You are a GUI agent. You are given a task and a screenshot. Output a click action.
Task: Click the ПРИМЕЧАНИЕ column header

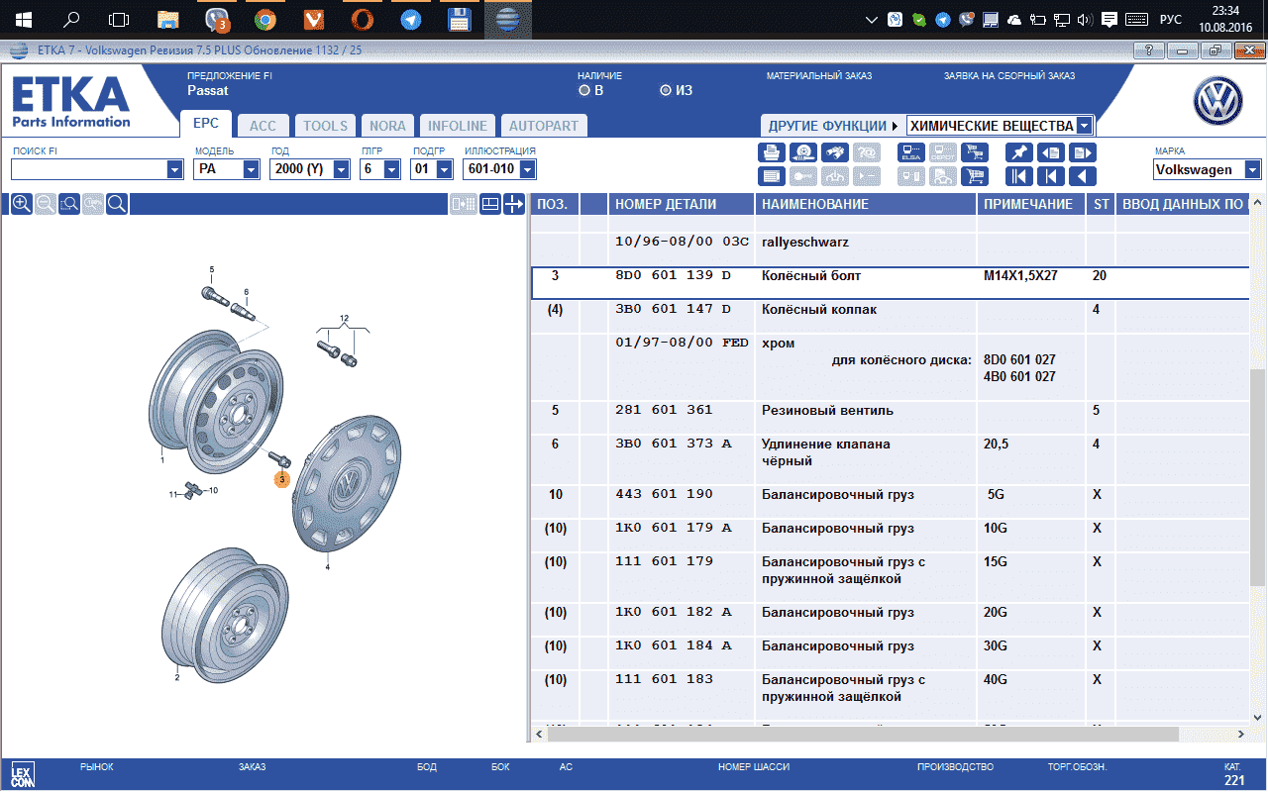[x=1031, y=204]
